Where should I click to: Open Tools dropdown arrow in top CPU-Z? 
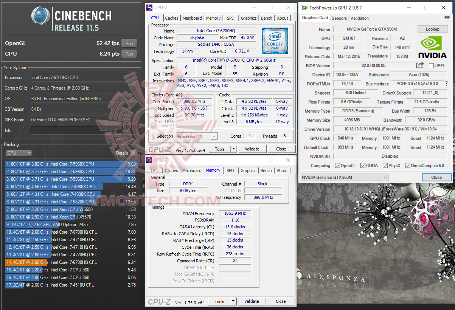click(234, 149)
